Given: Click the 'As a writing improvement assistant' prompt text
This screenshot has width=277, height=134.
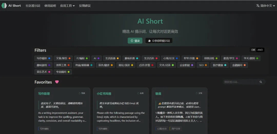Looking at the screenshot, I should pos(62,117).
